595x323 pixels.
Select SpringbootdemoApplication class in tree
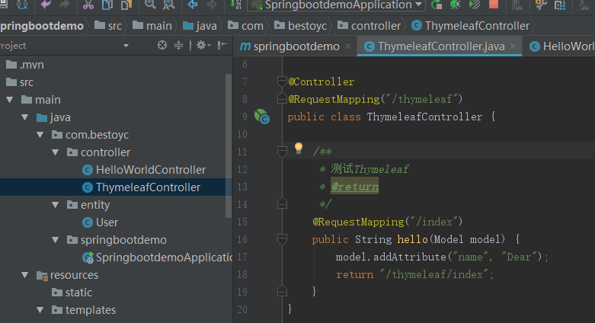click(x=157, y=257)
